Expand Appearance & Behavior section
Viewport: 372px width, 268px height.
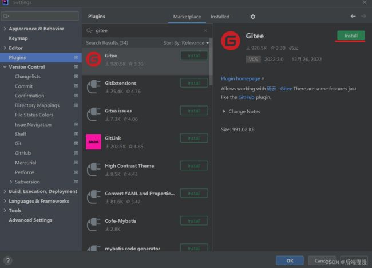click(5, 29)
